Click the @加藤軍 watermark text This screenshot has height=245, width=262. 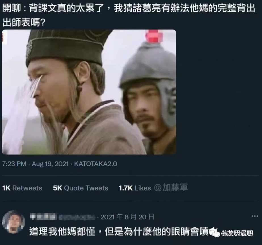click(x=171, y=187)
